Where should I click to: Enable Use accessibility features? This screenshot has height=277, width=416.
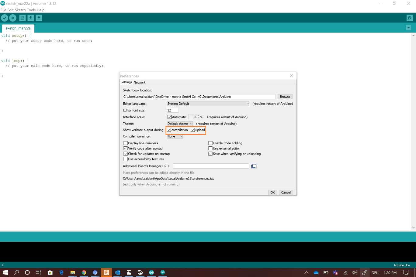125,159
